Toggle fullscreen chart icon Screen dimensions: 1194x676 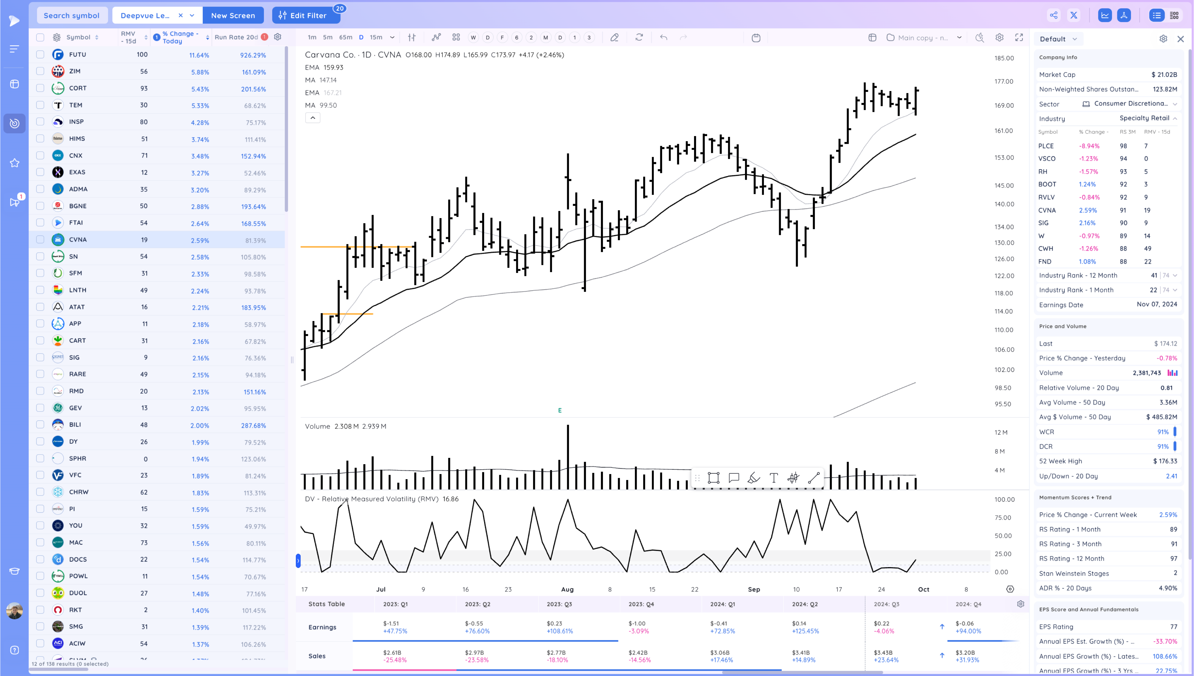(x=1019, y=38)
